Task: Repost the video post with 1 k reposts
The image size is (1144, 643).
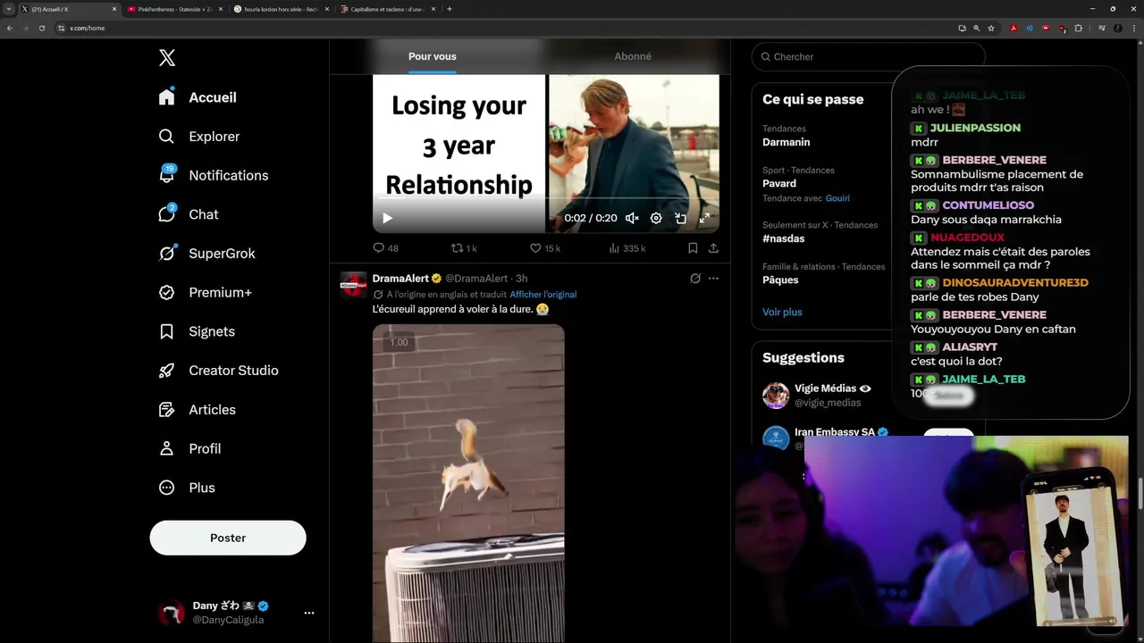Action: coord(457,248)
